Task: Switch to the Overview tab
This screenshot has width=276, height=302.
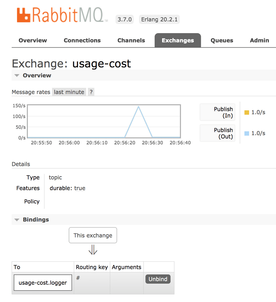Action: pyautogui.click(x=33, y=40)
